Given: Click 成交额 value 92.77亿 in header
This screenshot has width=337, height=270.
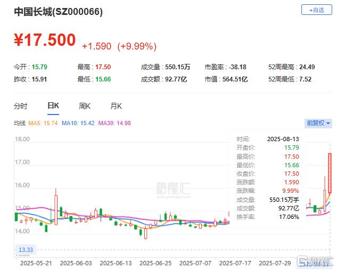Looking at the screenshot, I should tap(176, 79).
